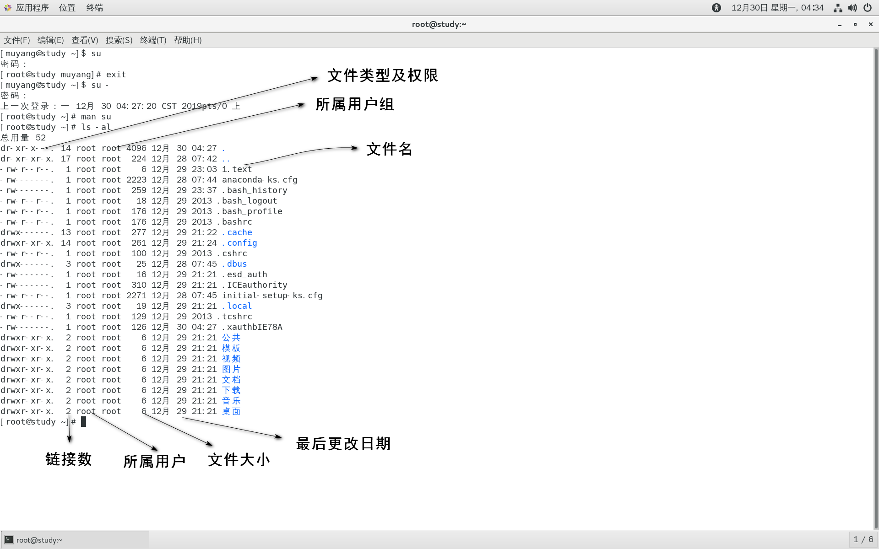The height and width of the screenshot is (549, 879).
Task: Open the 搜索(S) menu
Action: (x=119, y=40)
